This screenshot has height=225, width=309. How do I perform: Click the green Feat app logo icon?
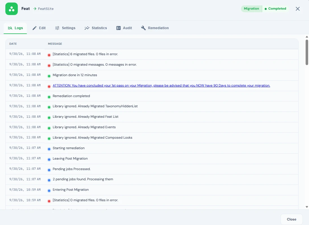[12, 9]
